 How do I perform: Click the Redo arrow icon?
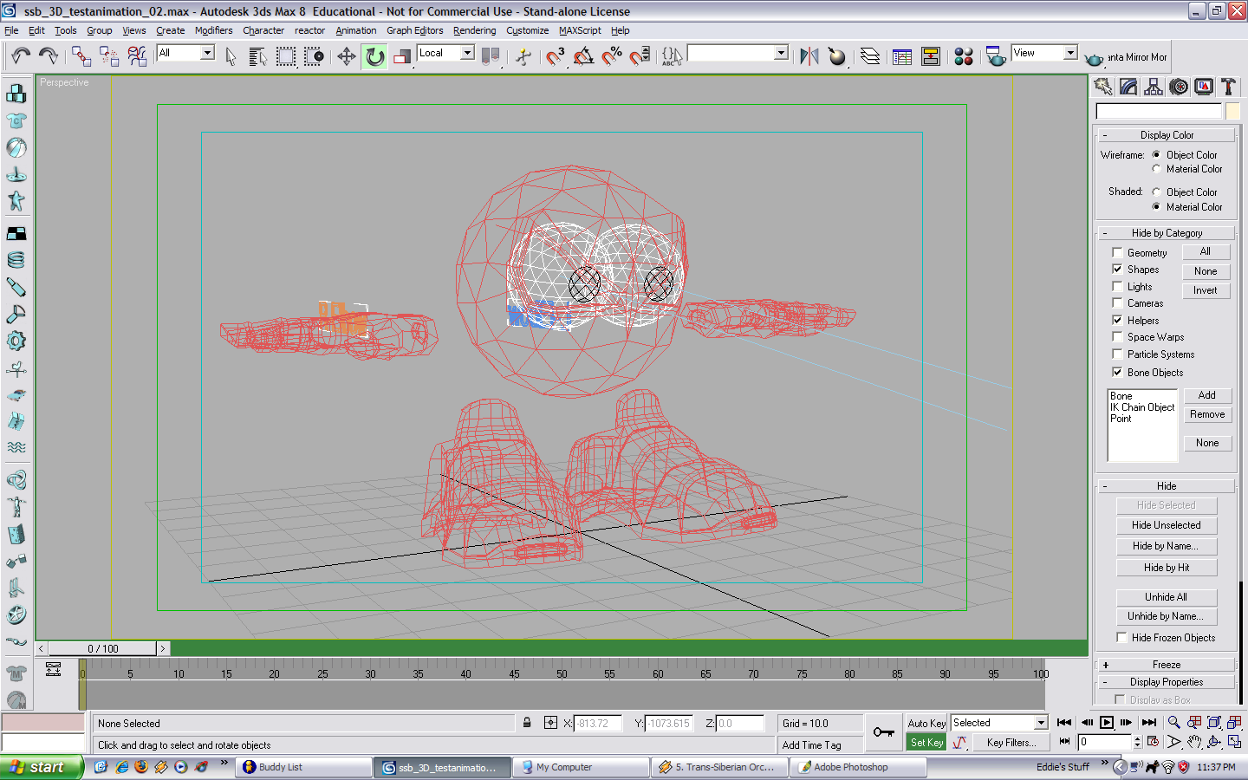click(49, 56)
